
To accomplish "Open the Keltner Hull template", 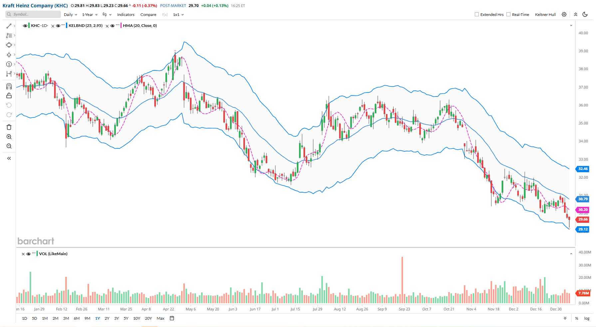I will point(545,15).
